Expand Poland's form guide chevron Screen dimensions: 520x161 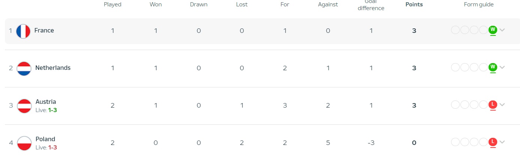pos(502,142)
